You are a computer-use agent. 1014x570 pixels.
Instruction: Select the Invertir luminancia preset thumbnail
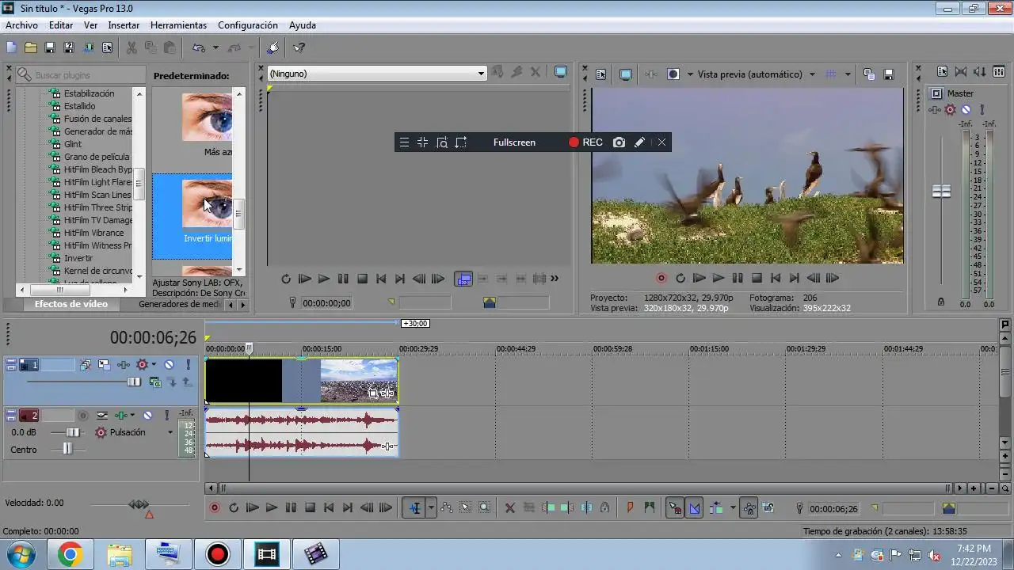point(207,203)
